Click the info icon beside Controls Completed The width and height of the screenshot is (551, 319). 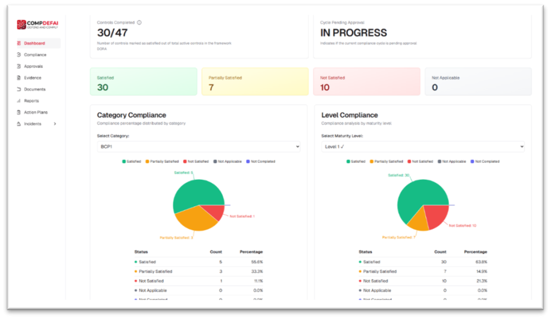(x=139, y=23)
